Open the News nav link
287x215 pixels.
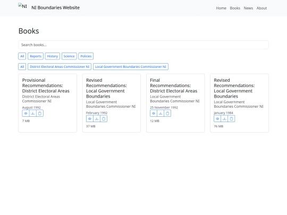click(x=248, y=8)
